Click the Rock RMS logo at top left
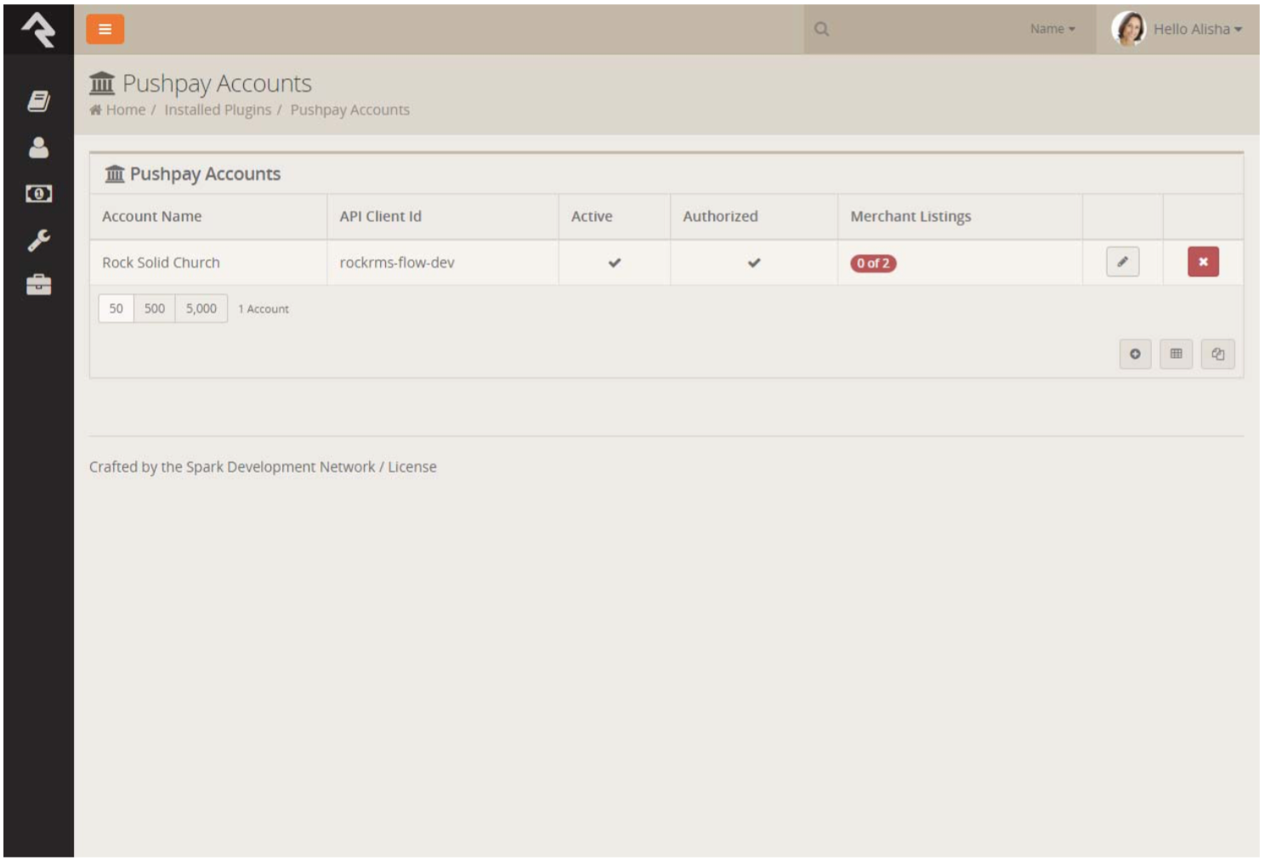This screenshot has width=1265, height=860. [x=36, y=28]
